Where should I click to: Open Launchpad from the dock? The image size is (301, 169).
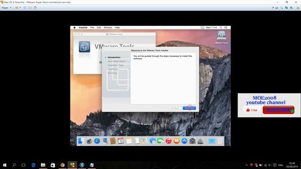pos(89,141)
